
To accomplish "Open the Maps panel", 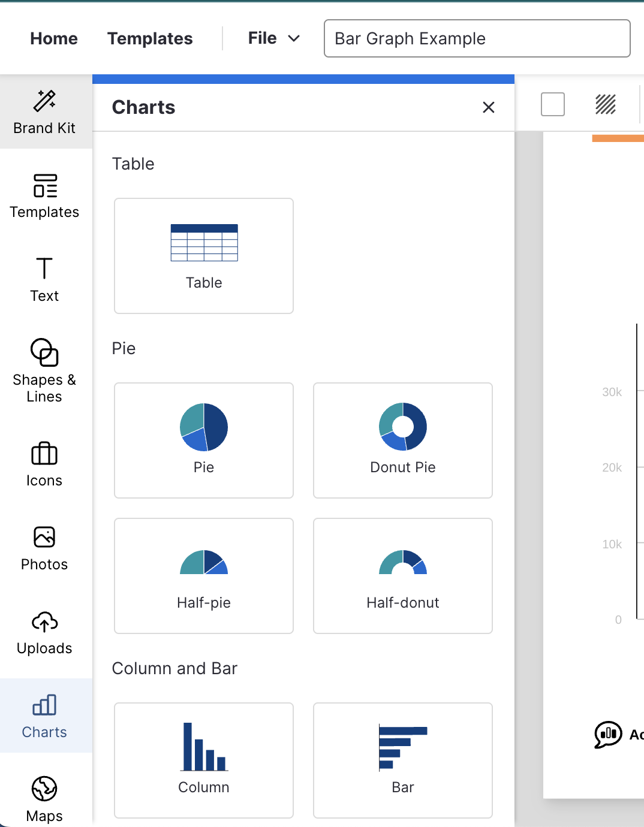I will coord(44,798).
